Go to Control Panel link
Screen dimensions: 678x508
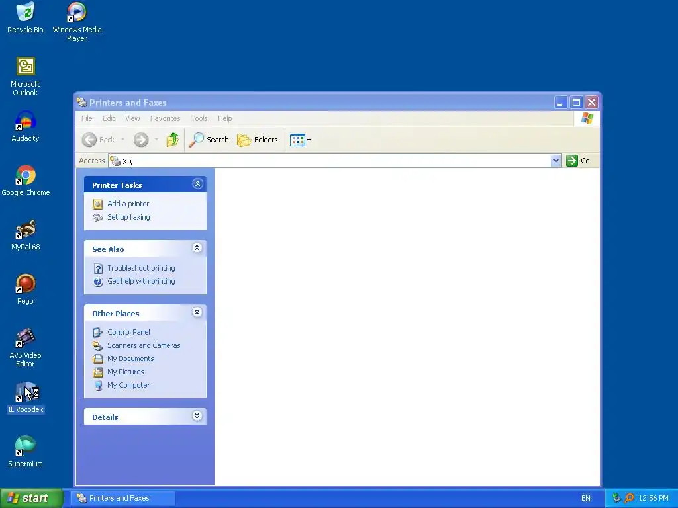pyautogui.click(x=128, y=333)
